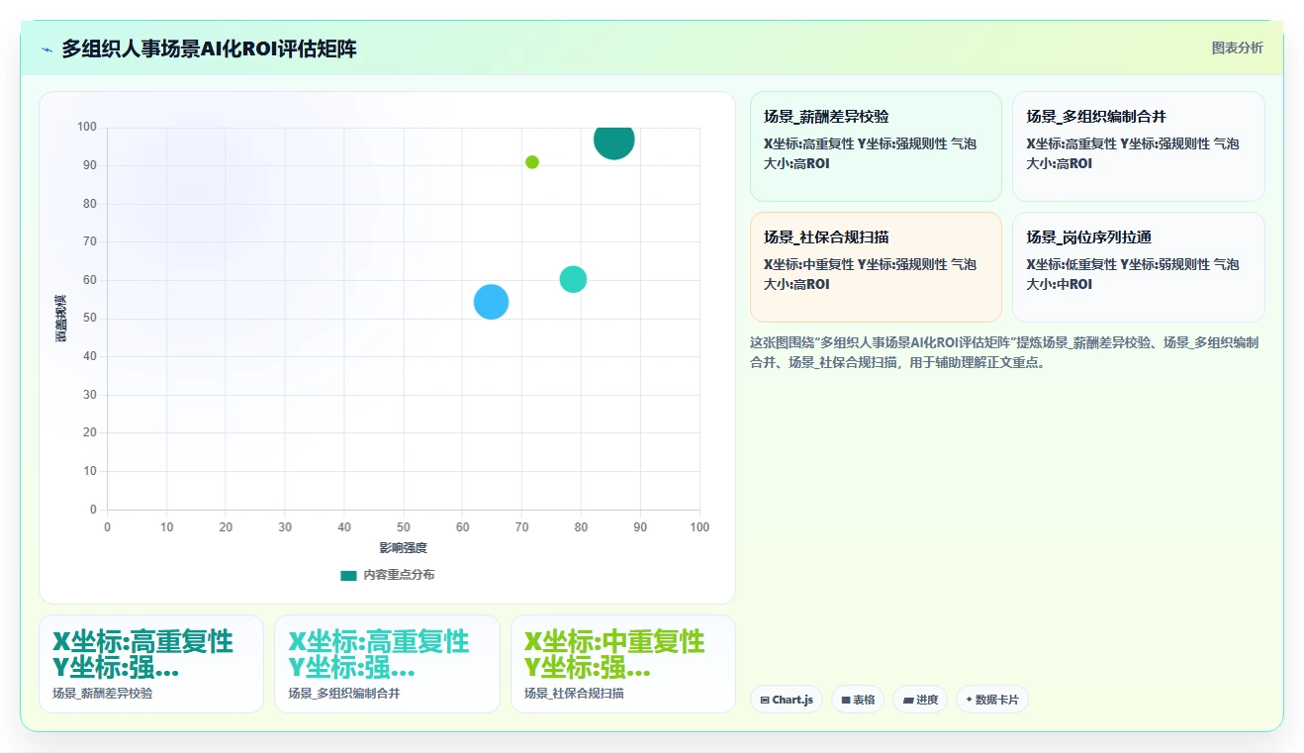
Task: Click the 表格 tag icon
Action: [x=846, y=700]
